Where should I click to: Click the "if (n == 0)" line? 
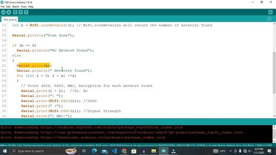click(24, 45)
